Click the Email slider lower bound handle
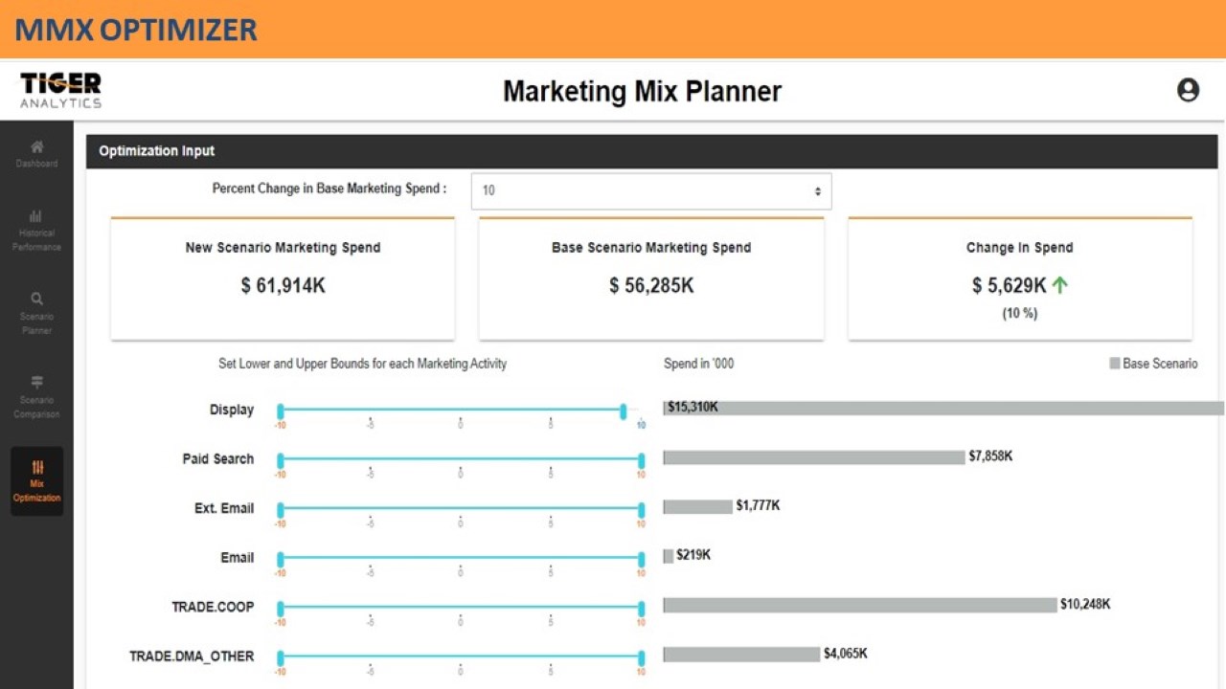Image resolution: width=1226 pixels, height=689 pixels. point(281,558)
